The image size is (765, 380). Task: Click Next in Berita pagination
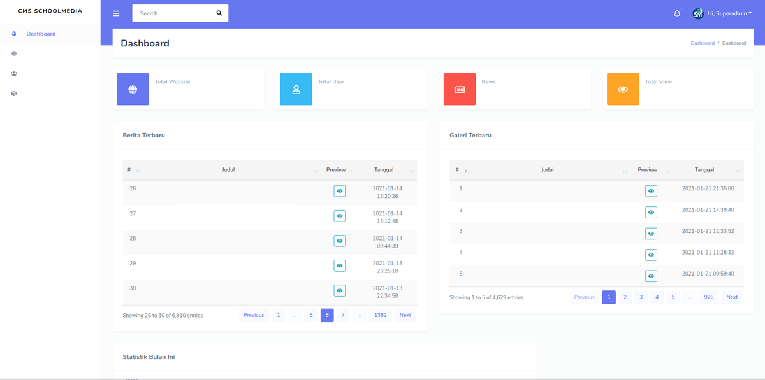click(405, 315)
